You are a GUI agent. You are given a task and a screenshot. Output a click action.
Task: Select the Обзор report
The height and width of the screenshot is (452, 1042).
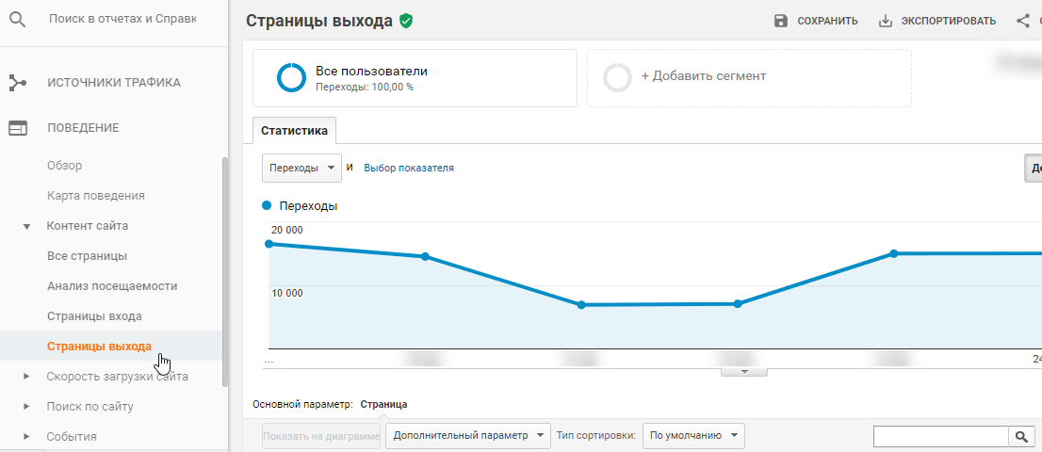[x=64, y=166]
